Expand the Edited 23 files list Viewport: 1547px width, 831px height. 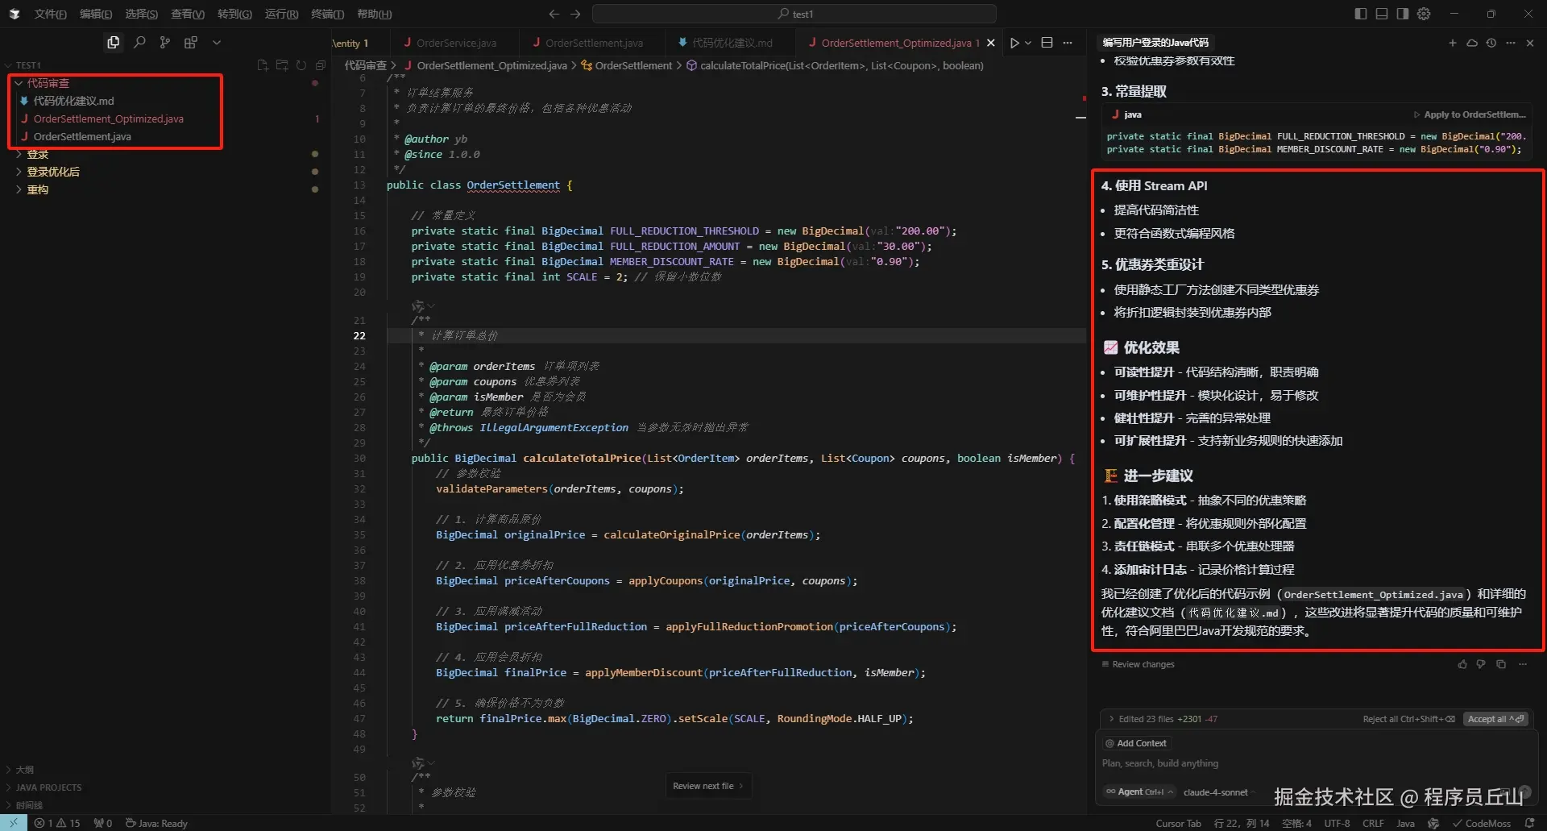tap(1163, 719)
